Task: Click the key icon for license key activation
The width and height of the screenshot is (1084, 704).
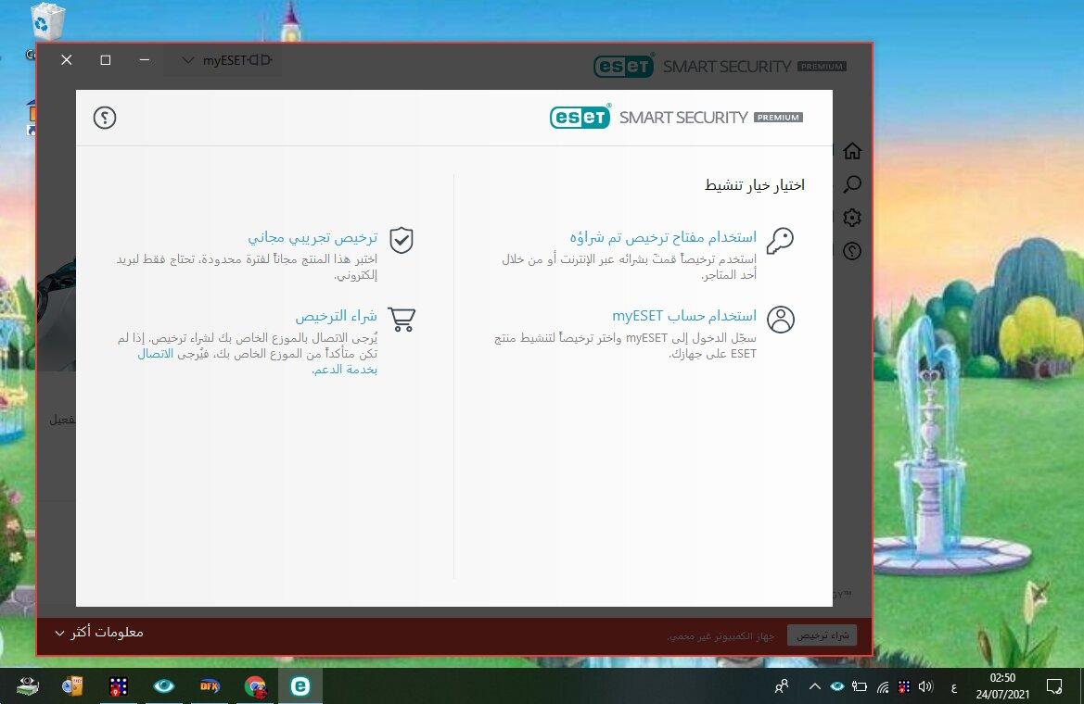Action: (x=781, y=241)
